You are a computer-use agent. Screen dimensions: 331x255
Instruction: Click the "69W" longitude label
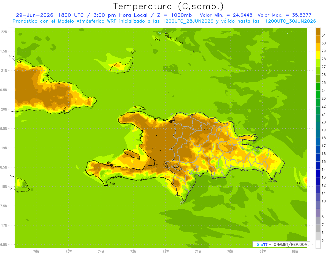(263, 251)
